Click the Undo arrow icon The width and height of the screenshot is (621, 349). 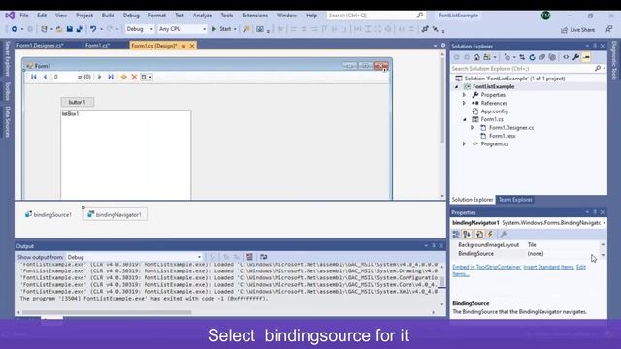(93, 29)
